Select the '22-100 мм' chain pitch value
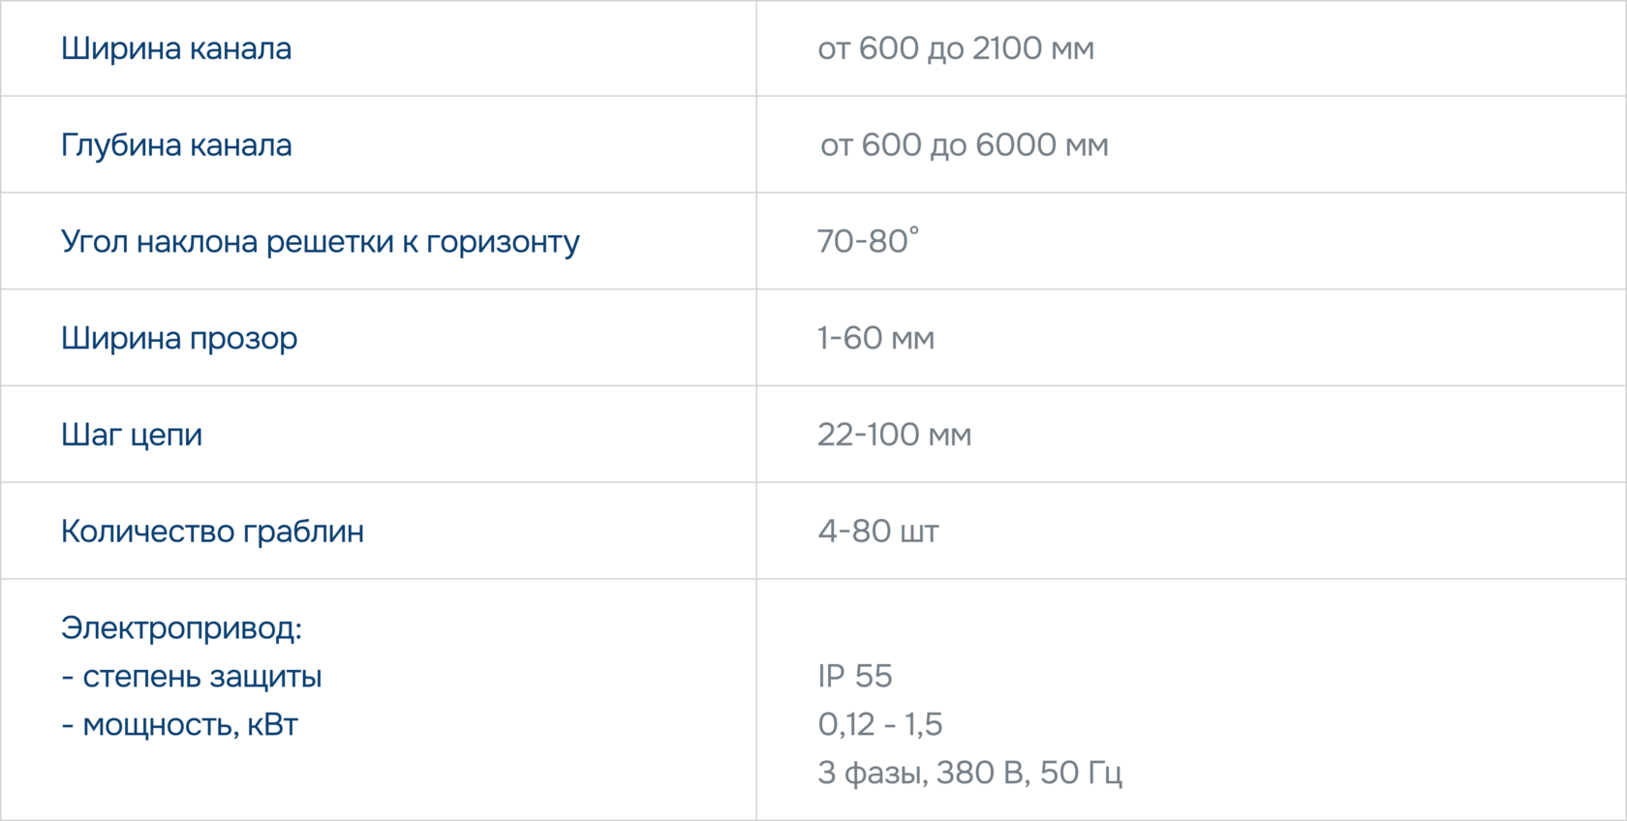 [x=894, y=435]
